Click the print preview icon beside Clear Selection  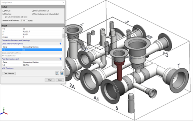tap(57, 73)
